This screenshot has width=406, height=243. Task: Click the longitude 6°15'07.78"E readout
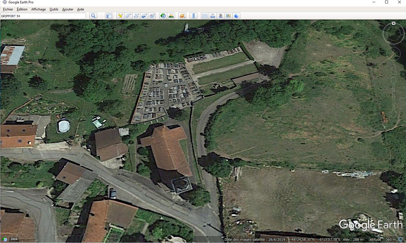tap(330, 240)
